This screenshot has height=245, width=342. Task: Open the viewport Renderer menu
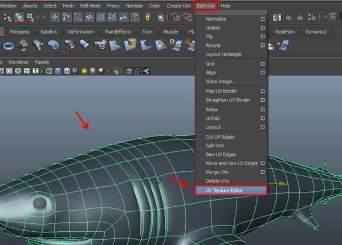coord(19,62)
